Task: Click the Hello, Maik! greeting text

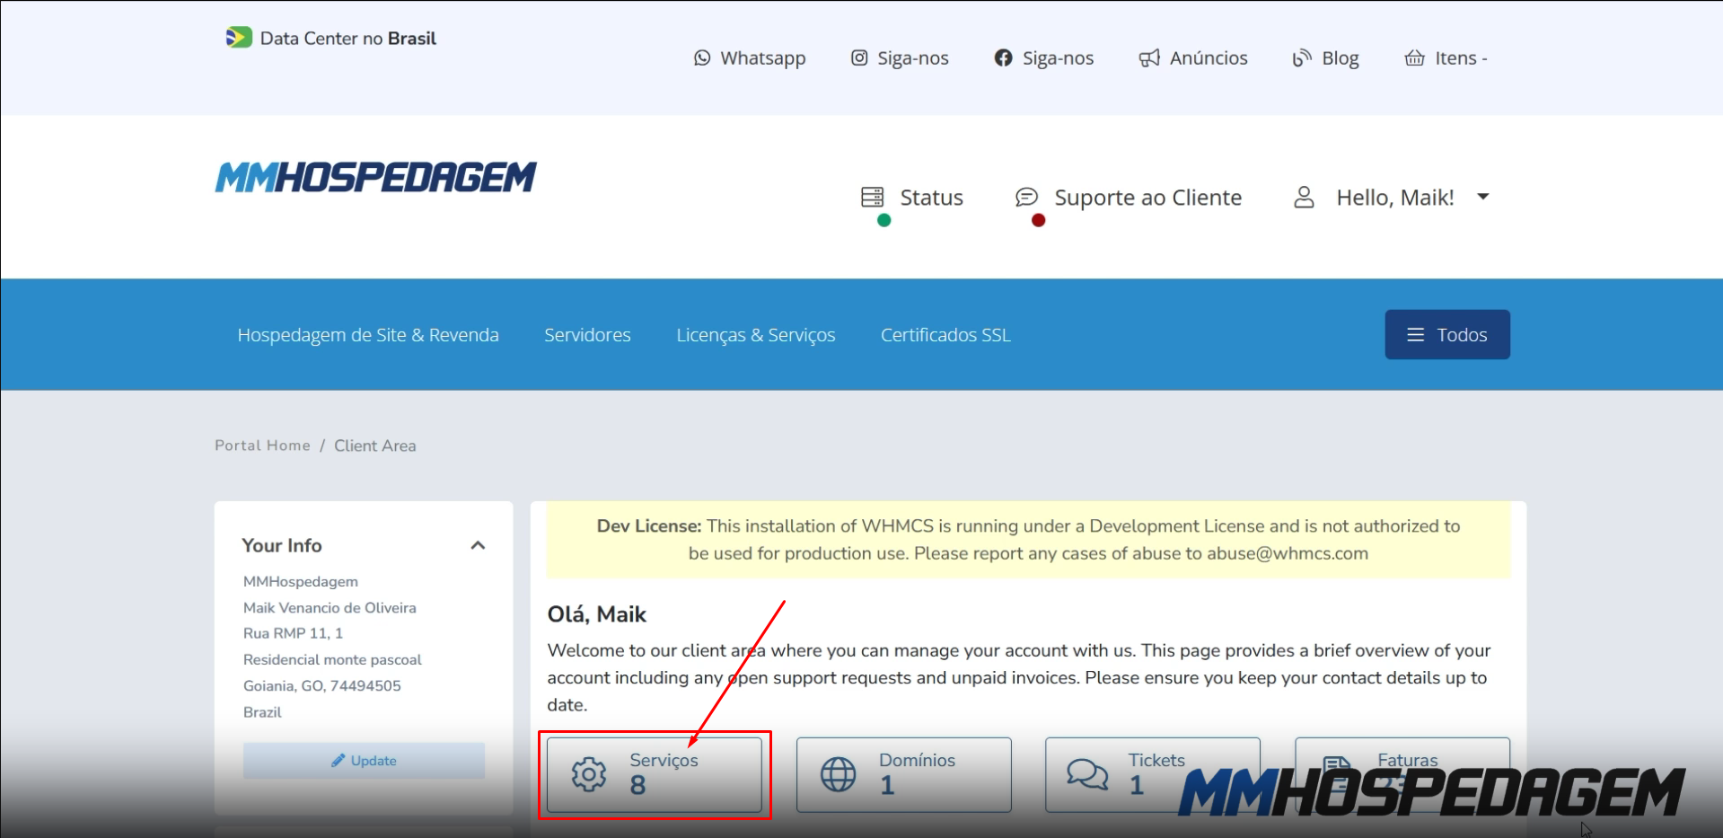Action: point(1395,197)
